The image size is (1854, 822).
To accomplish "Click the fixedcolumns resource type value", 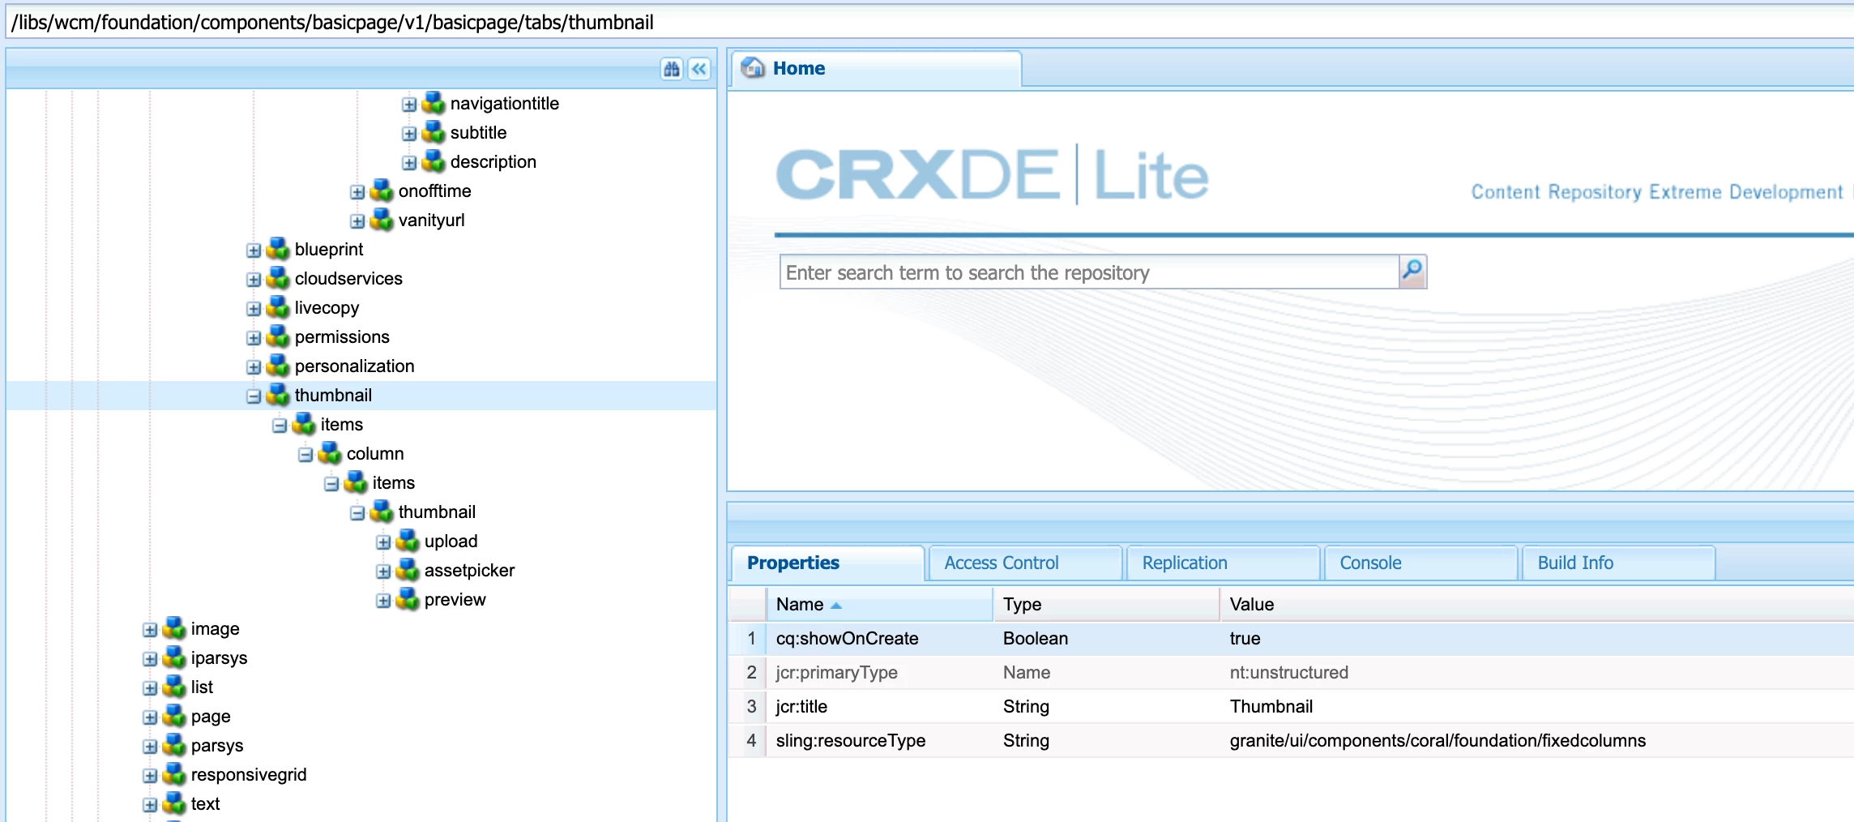I will pos(1437,740).
